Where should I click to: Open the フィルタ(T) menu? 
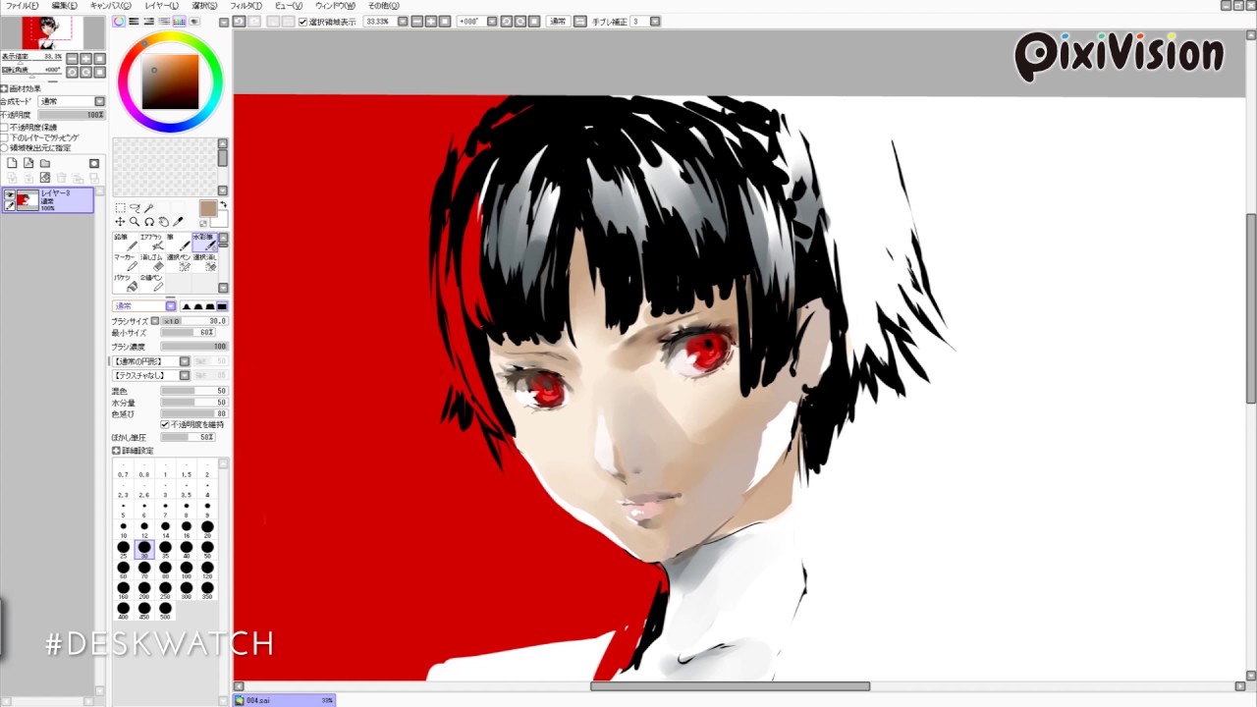[x=246, y=6]
